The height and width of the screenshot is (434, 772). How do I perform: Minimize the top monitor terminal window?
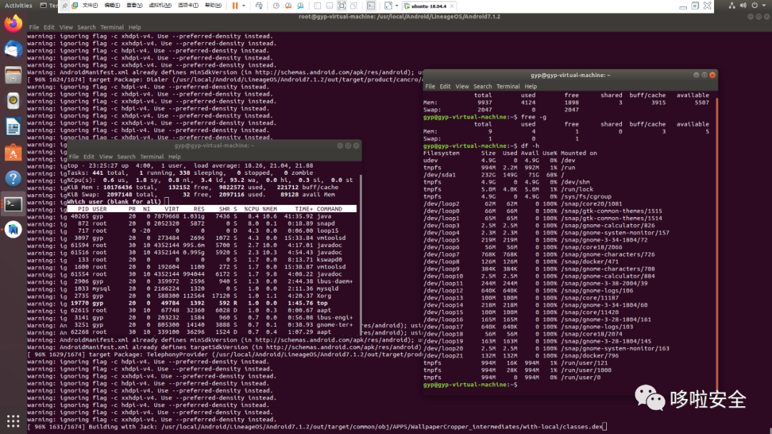coord(340,146)
